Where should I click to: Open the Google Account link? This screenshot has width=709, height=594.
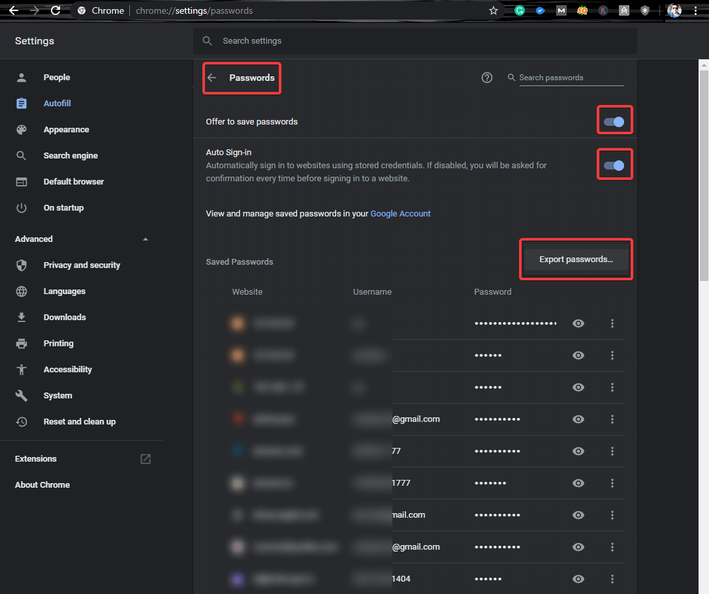(400, 213)
